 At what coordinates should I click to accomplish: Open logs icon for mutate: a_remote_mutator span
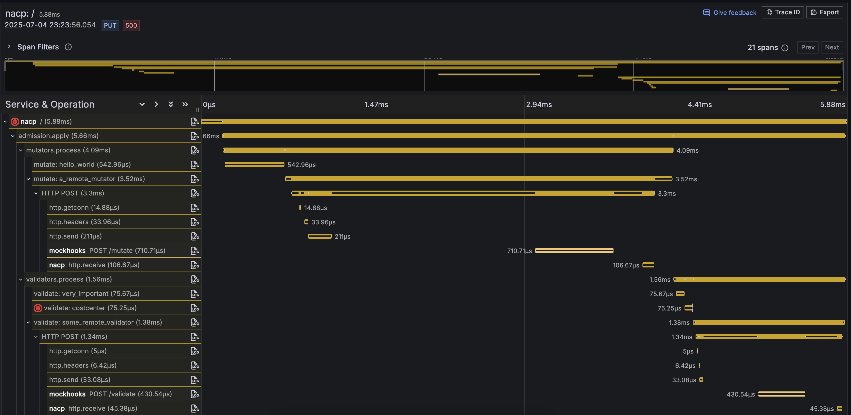click(195, 179)
